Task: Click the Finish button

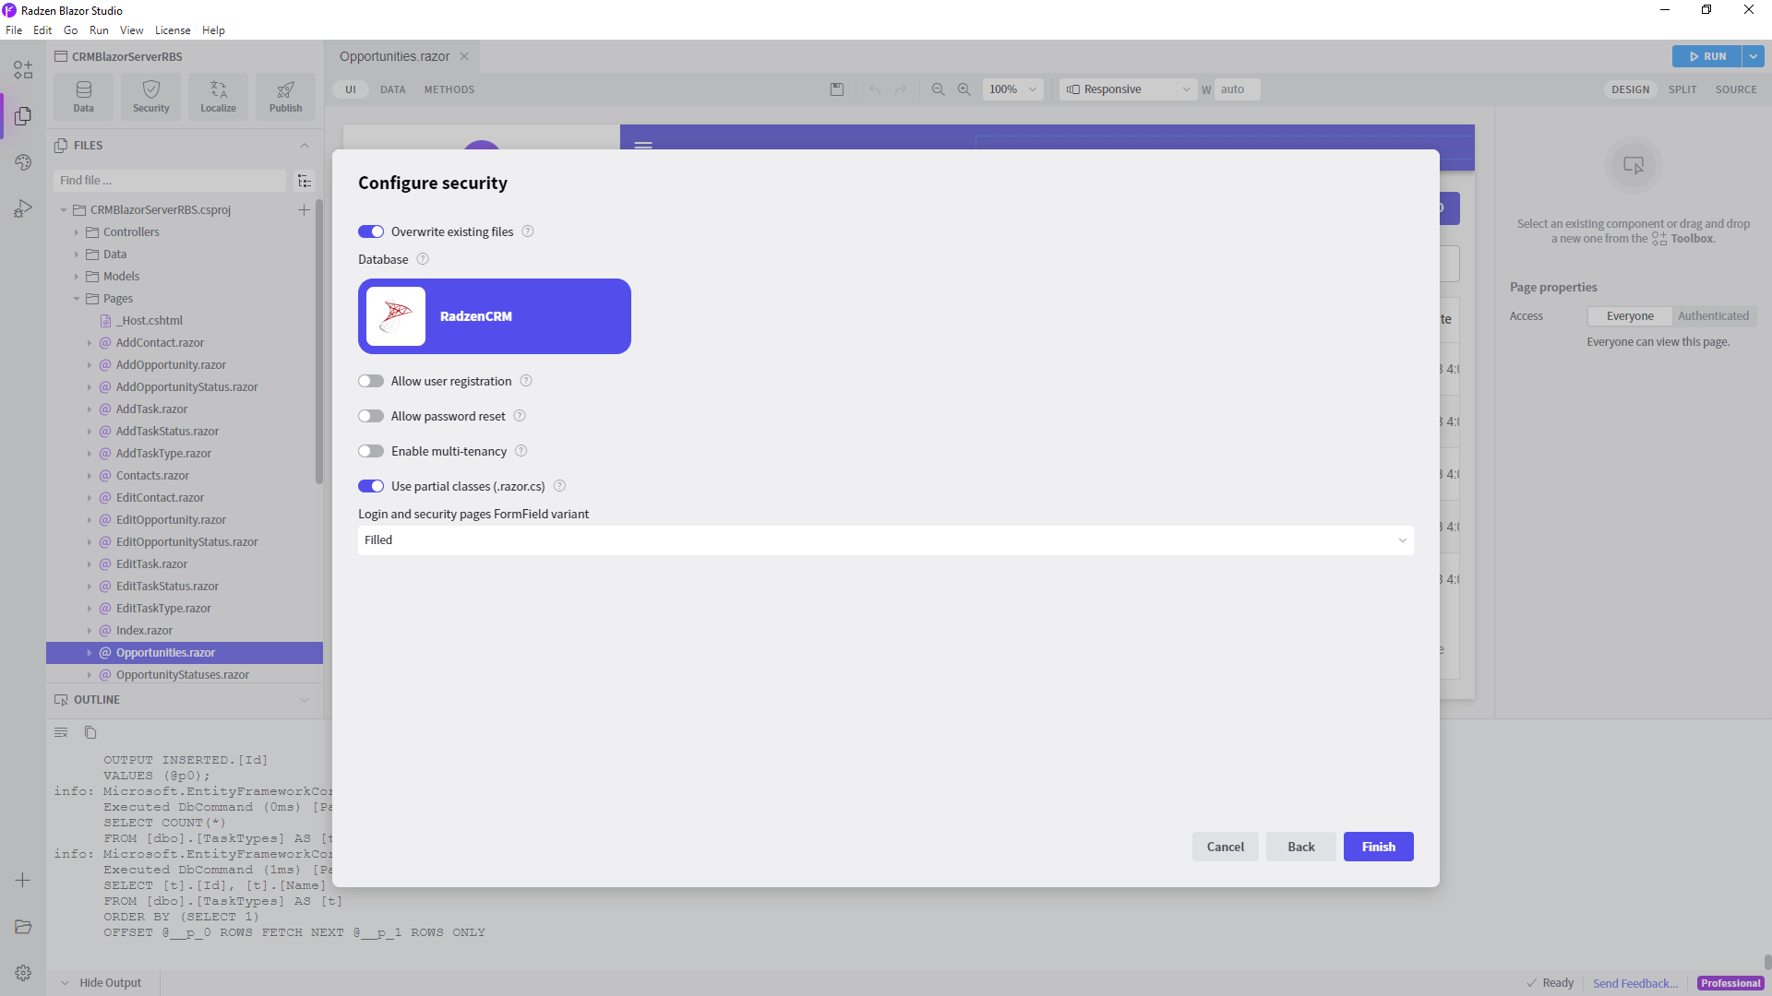Action: (x=1379, y=847)
